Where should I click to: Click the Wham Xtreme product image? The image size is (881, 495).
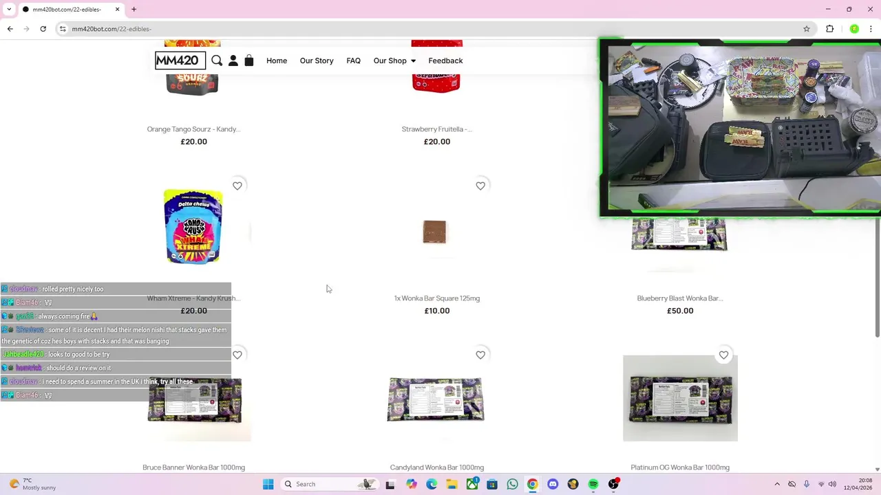[193, 227]
